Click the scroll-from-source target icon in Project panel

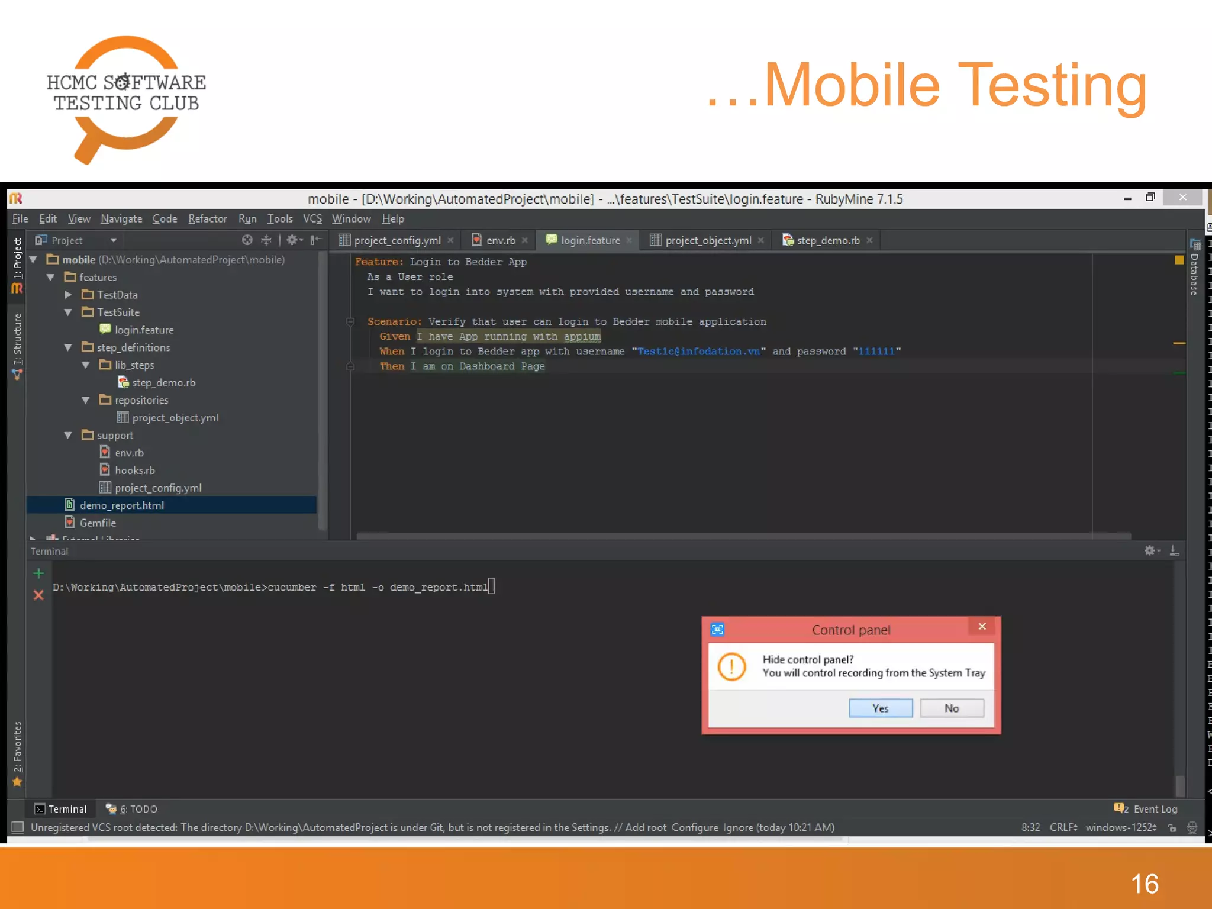[247, 240]
